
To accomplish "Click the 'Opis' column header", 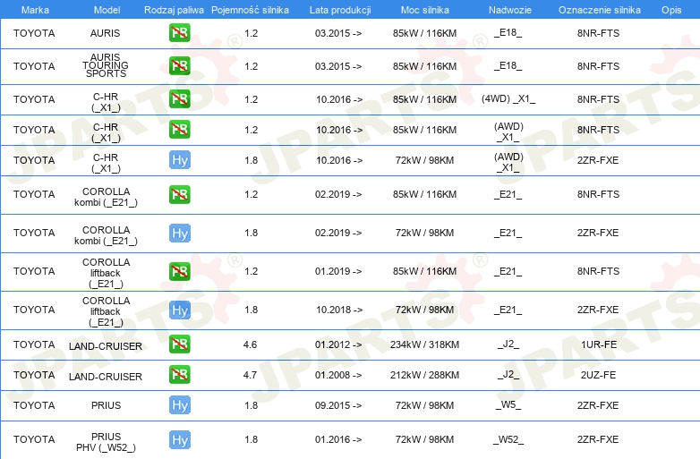I will pyautogui.click(x=671, y=10).
